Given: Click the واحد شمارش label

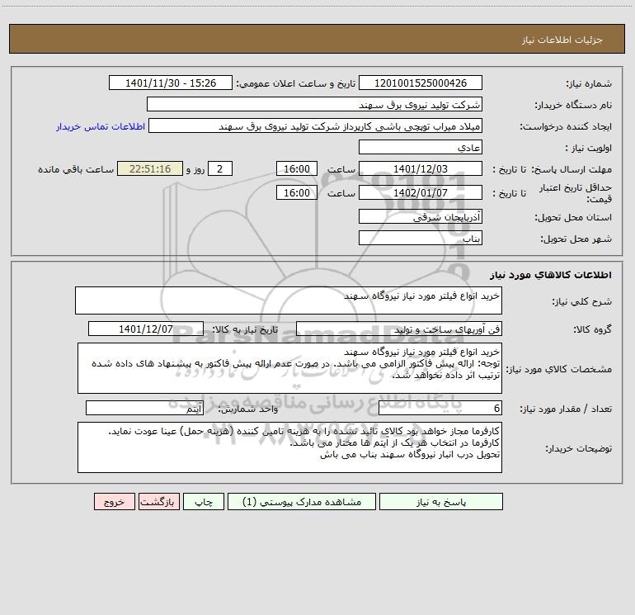Looking at the screenshot, I should coord(248,409).
